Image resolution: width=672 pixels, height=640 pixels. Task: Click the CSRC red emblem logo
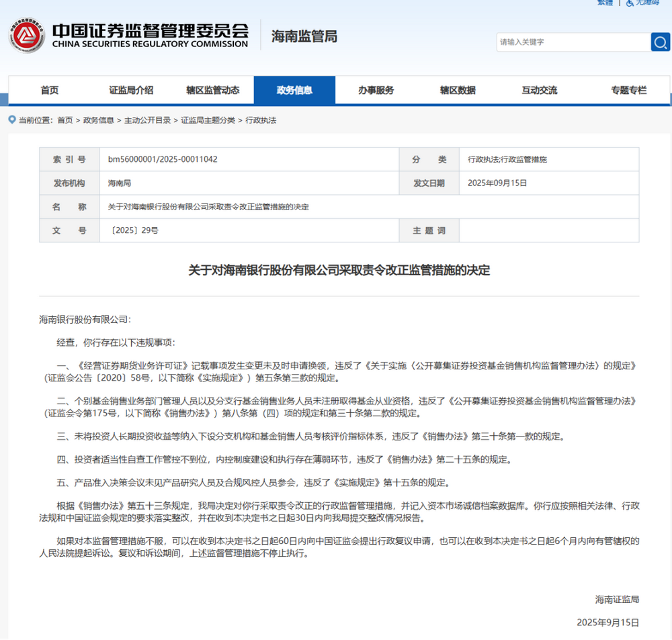click(27, 36)
